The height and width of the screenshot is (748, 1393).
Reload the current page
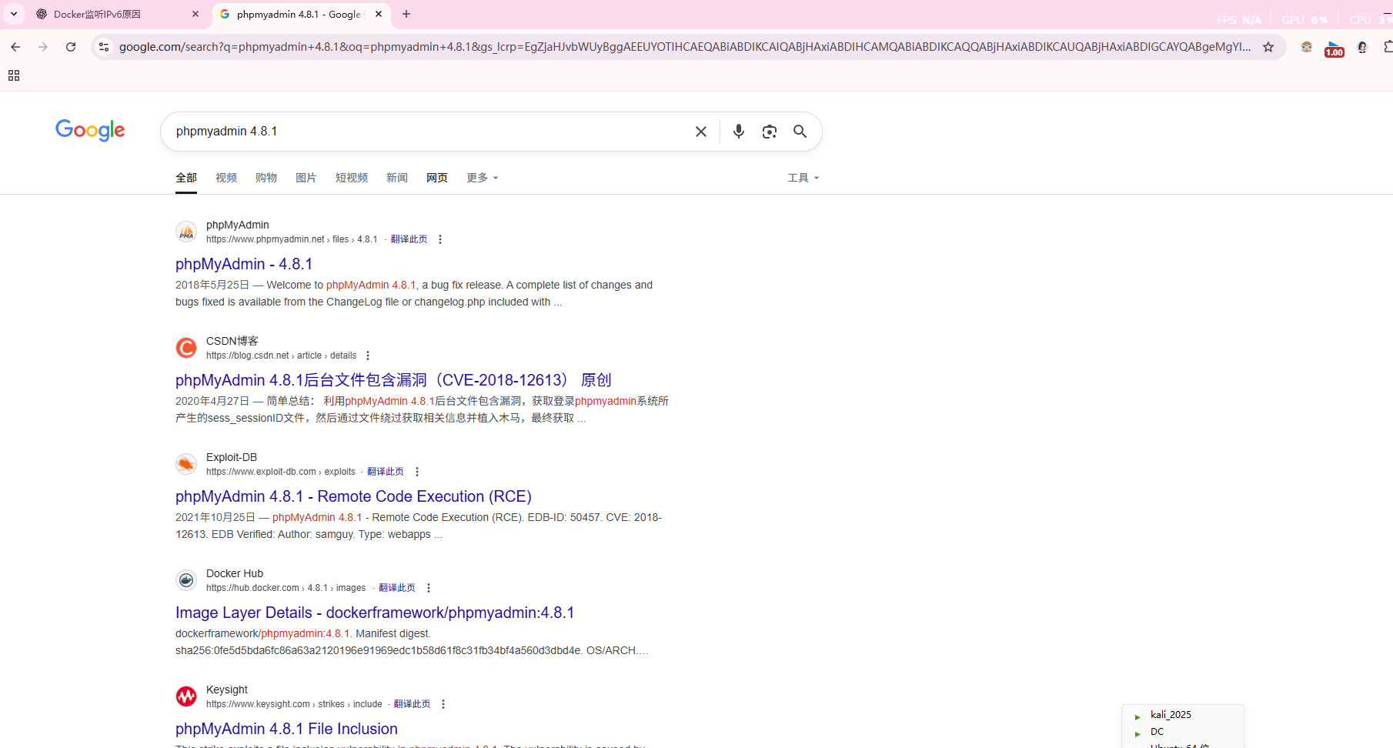[x=71, y=47]
